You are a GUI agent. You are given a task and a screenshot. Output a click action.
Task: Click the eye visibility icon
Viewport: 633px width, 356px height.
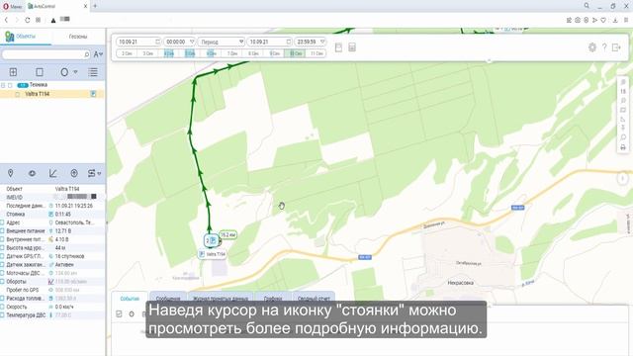[32, 173]
